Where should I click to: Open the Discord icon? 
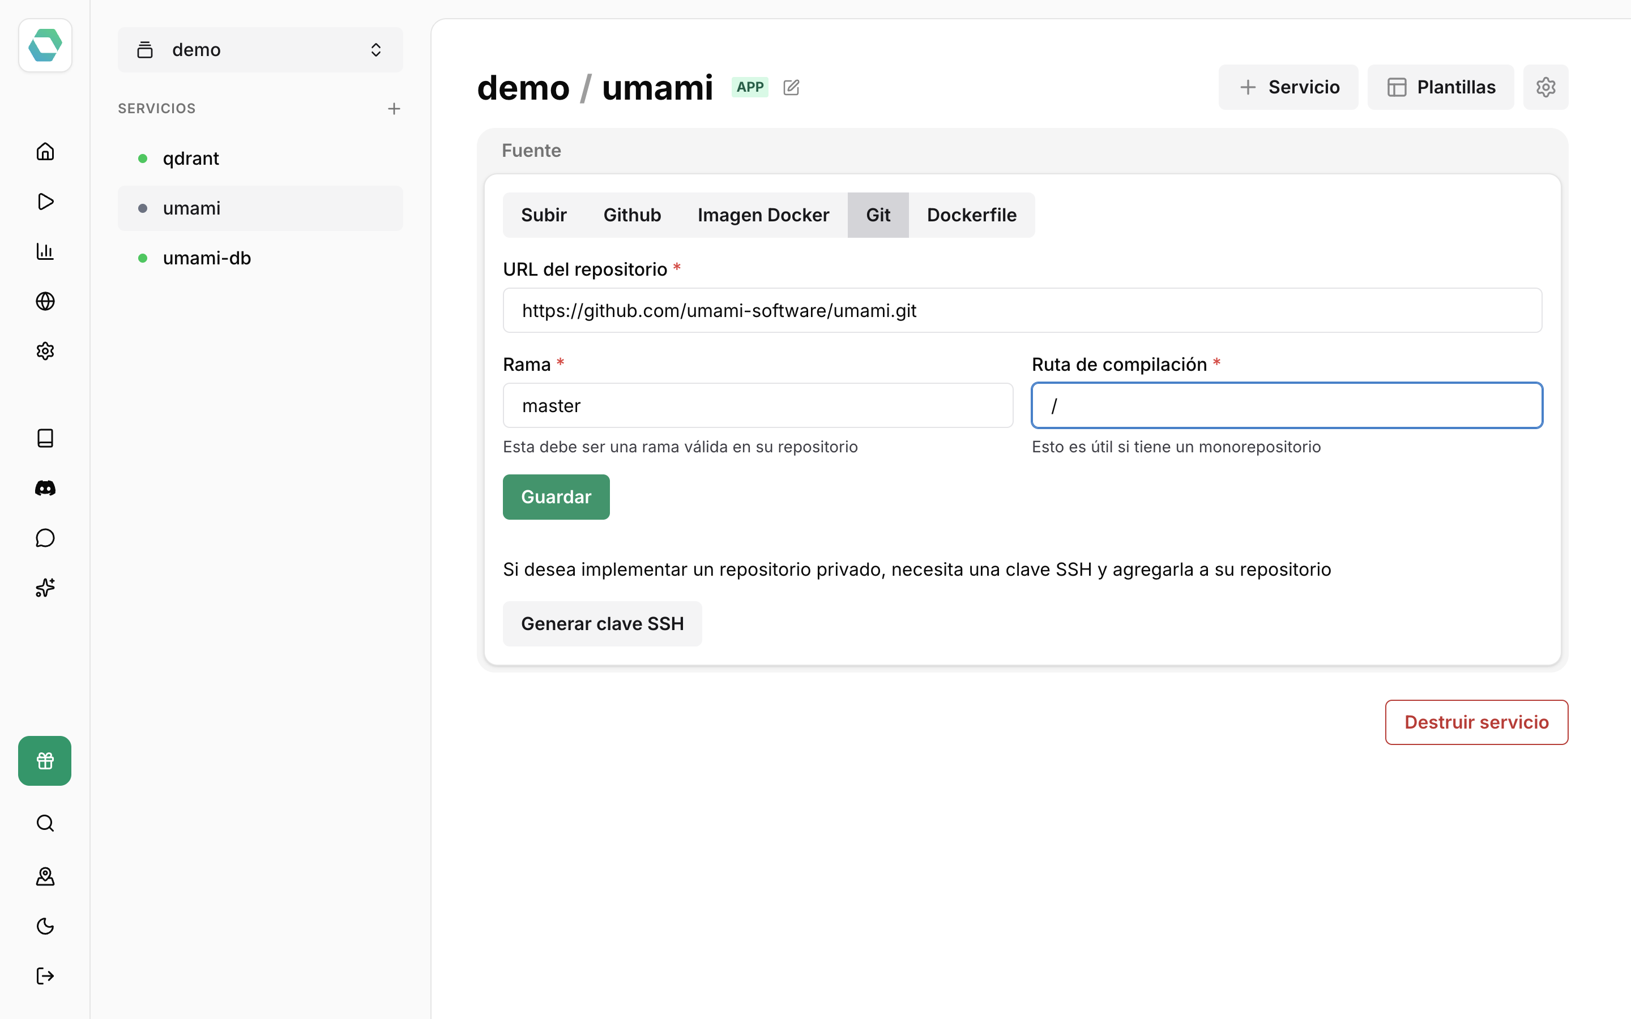pos(45,489)
